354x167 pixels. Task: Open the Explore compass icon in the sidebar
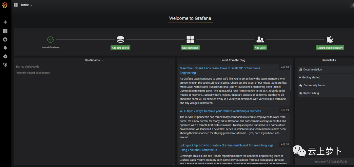(5, 40)
